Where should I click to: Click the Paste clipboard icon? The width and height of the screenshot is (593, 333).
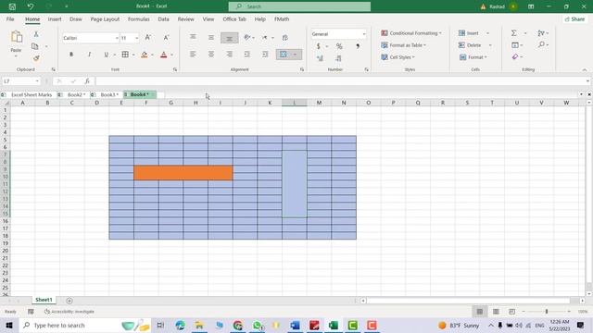pyautogui.click(x=17, y=37)
